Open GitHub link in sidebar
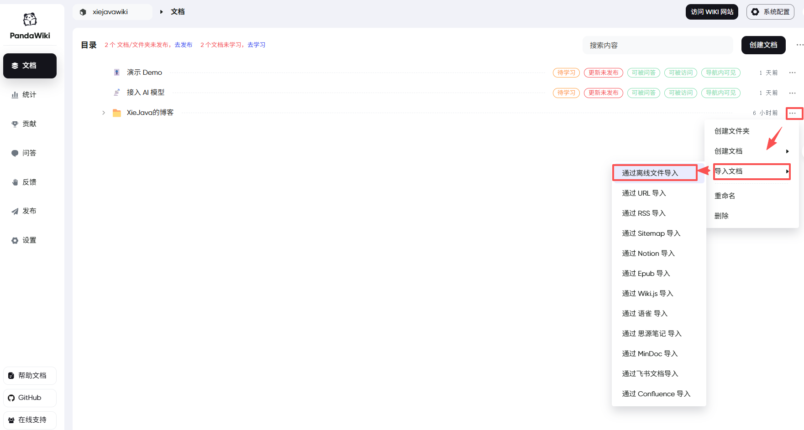 click(x=30, y=398)
